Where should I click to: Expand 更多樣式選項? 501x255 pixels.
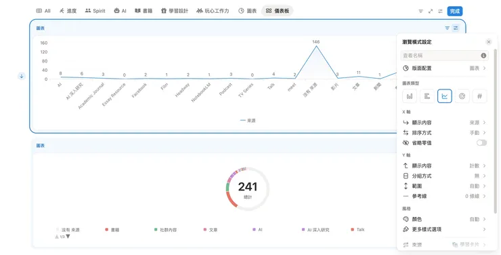coord(444,229)
